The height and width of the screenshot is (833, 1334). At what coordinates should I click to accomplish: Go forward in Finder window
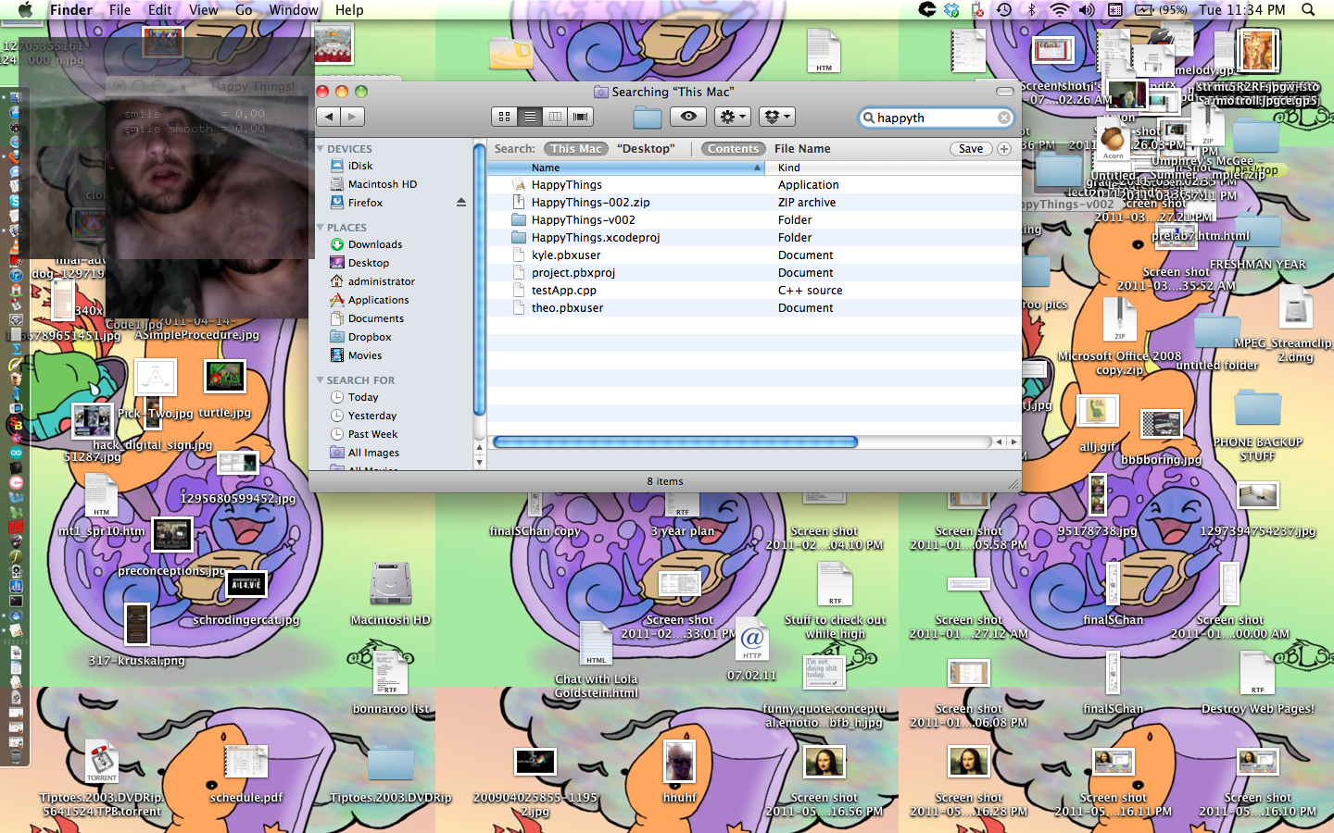(x=352, y=117)
